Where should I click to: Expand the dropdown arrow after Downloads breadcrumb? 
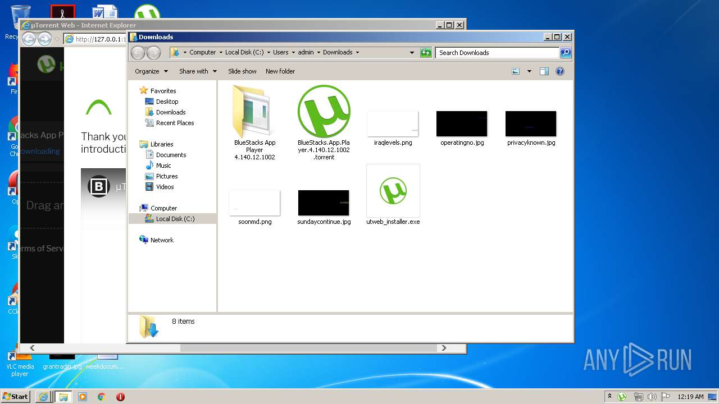point(357,52)
